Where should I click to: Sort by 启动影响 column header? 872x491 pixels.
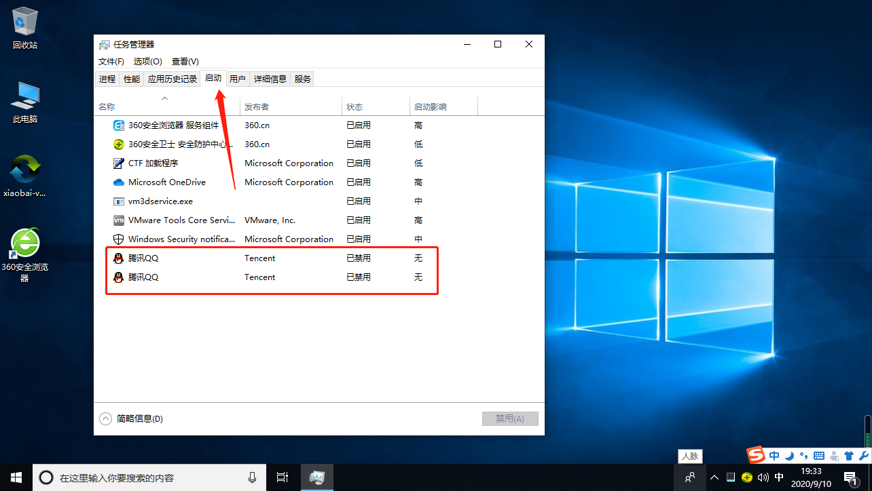[431, 107]
